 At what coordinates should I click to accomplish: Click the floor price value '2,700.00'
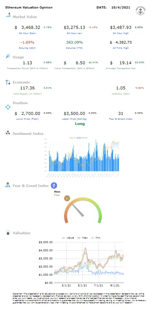(31, 113)
